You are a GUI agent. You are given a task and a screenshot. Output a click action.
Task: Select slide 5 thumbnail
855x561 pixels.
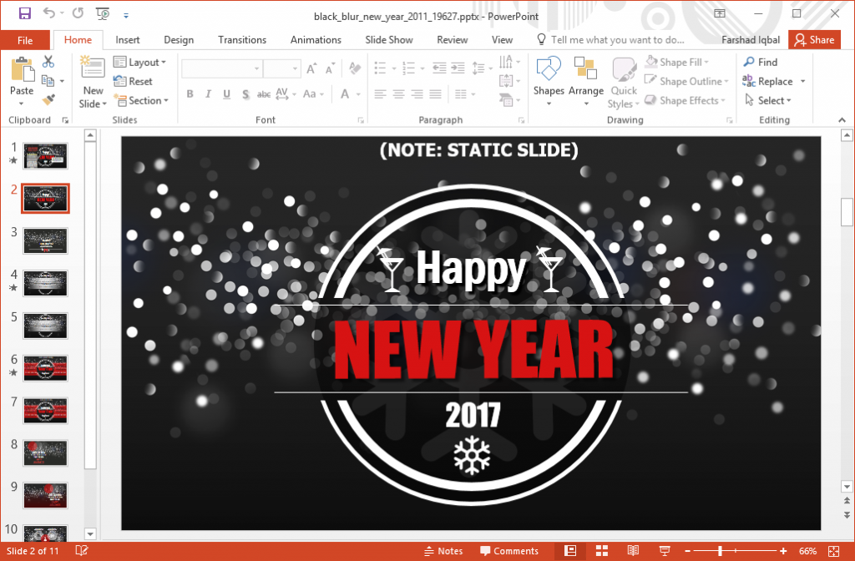[x=45, y=326]
